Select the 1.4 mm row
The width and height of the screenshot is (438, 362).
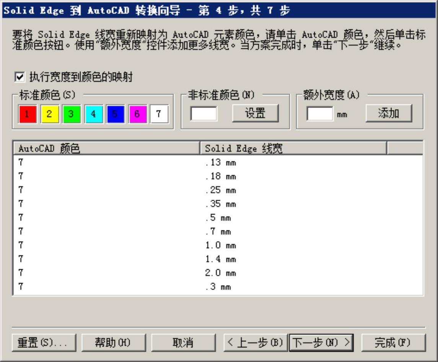tap(218, 259)
